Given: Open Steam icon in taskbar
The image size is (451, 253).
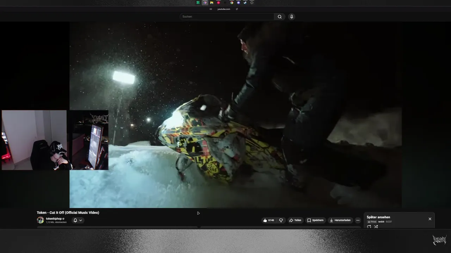Looking at the screenshot, I should (x=245, y=2).
